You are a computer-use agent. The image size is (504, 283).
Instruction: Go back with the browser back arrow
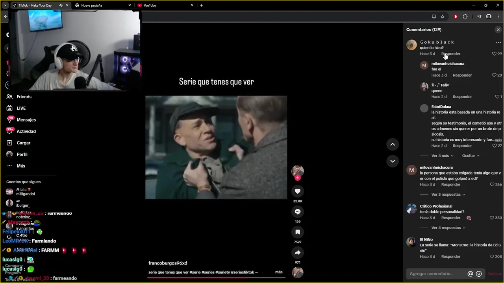click(x=6, y=17)
